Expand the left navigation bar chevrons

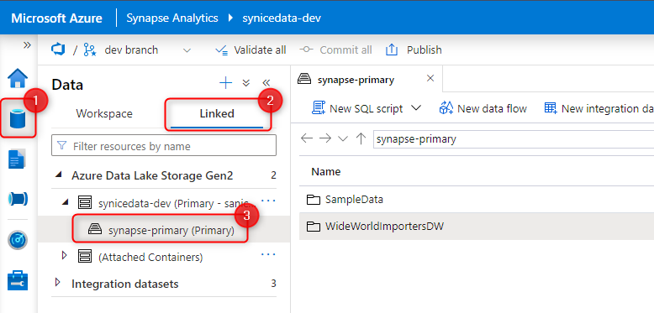pos(27,45)
